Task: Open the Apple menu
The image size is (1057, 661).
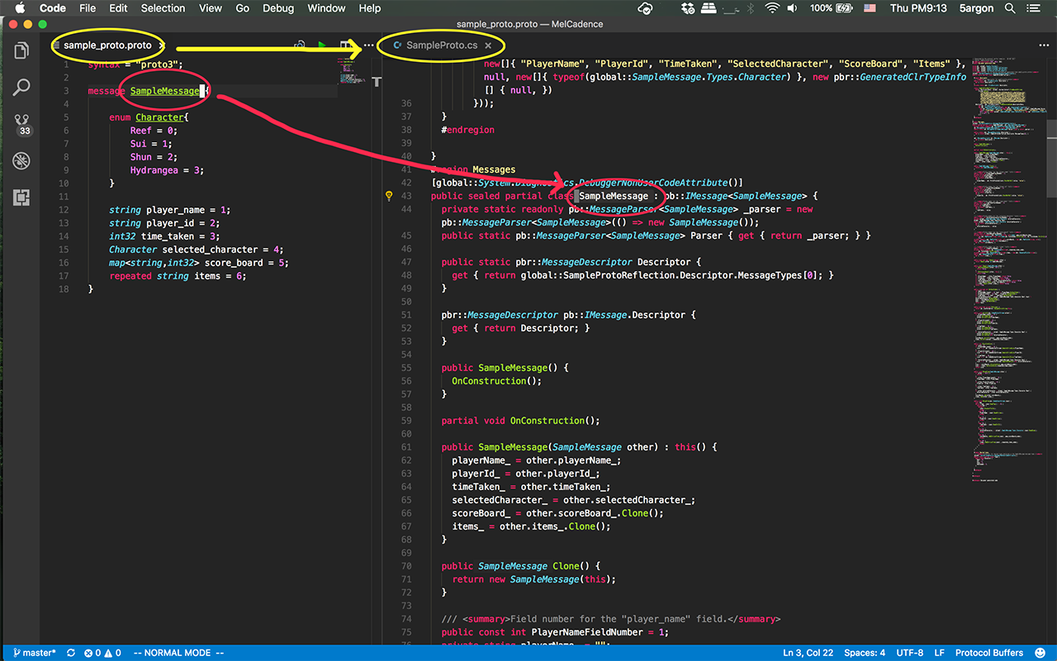Action: pos(20,8)
